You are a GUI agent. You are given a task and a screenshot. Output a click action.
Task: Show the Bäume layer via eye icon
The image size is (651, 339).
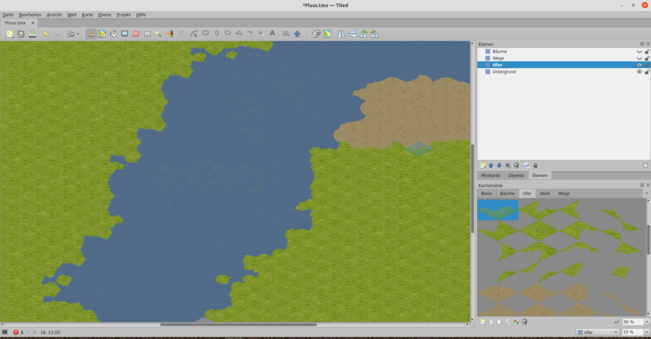point(640,51)
